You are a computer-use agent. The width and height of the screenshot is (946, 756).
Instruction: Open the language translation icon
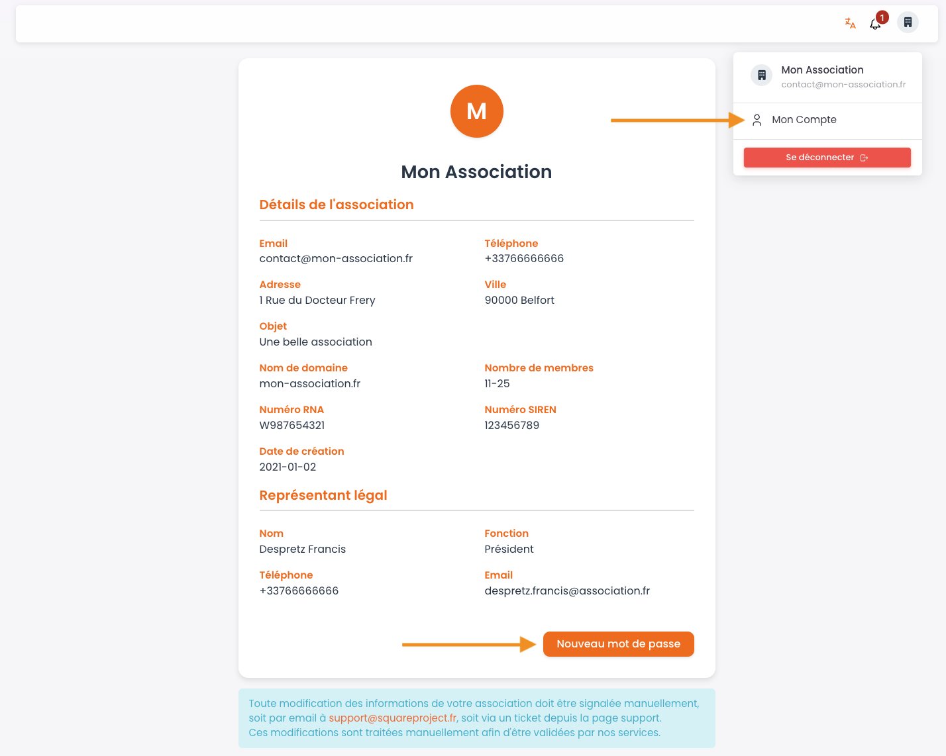click(x=850, y=23)
